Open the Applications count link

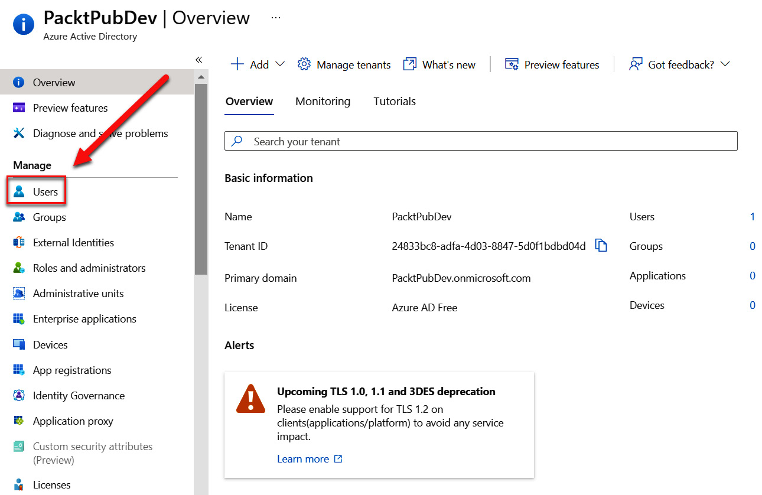753,276
